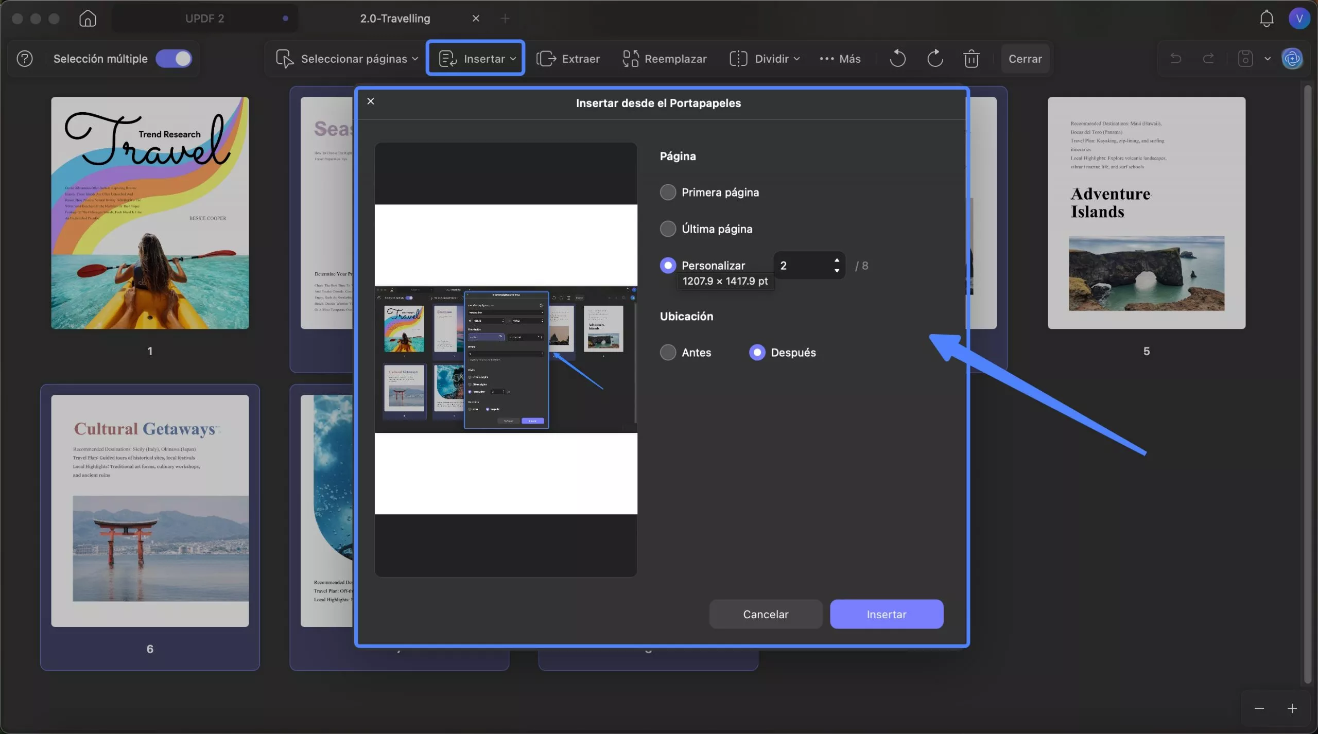Select the Primera página radio button
1318x734 pixels.
point(668,192)
